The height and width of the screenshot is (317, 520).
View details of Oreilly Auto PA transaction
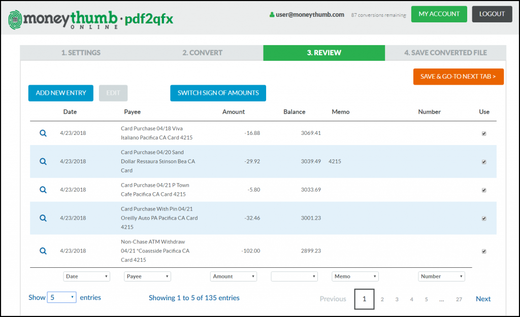coord(43,218)
